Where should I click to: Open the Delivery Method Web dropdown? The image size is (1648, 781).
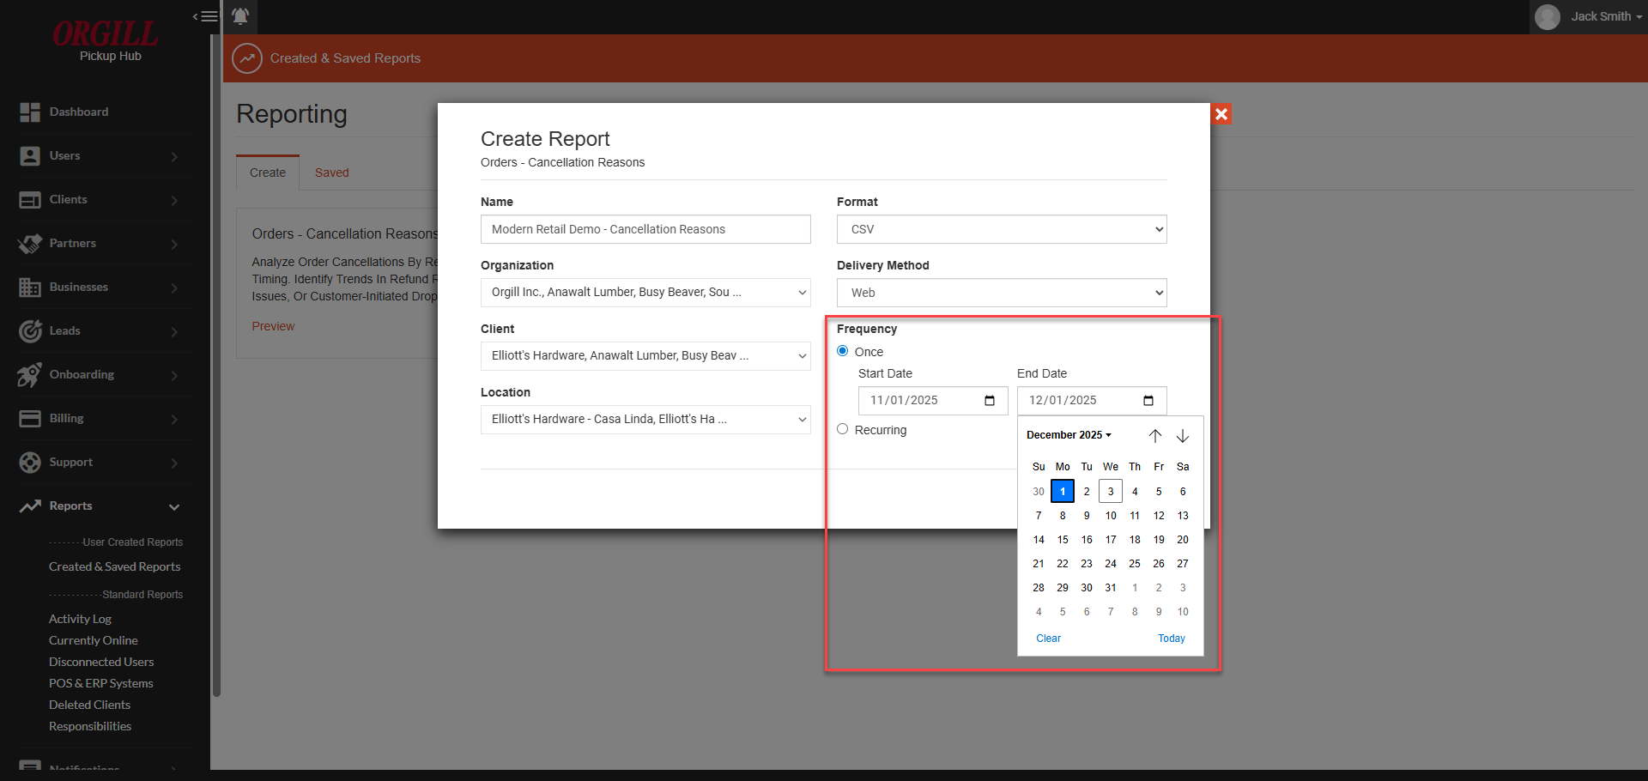[x=1002, y=293]
